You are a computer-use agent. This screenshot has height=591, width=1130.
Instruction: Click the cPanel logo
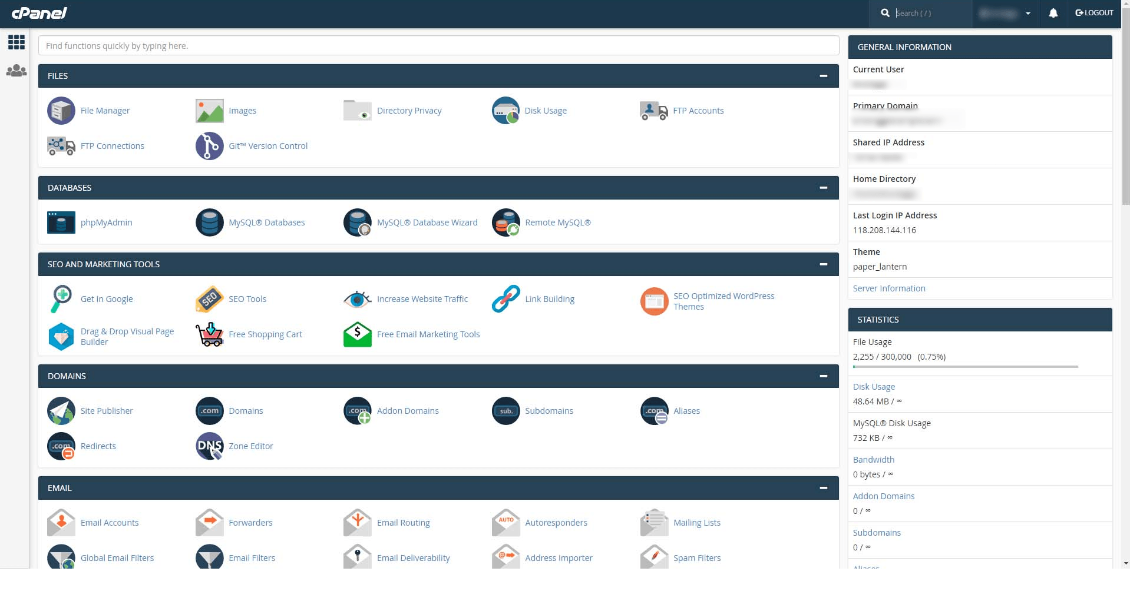[x=39, y=13]
